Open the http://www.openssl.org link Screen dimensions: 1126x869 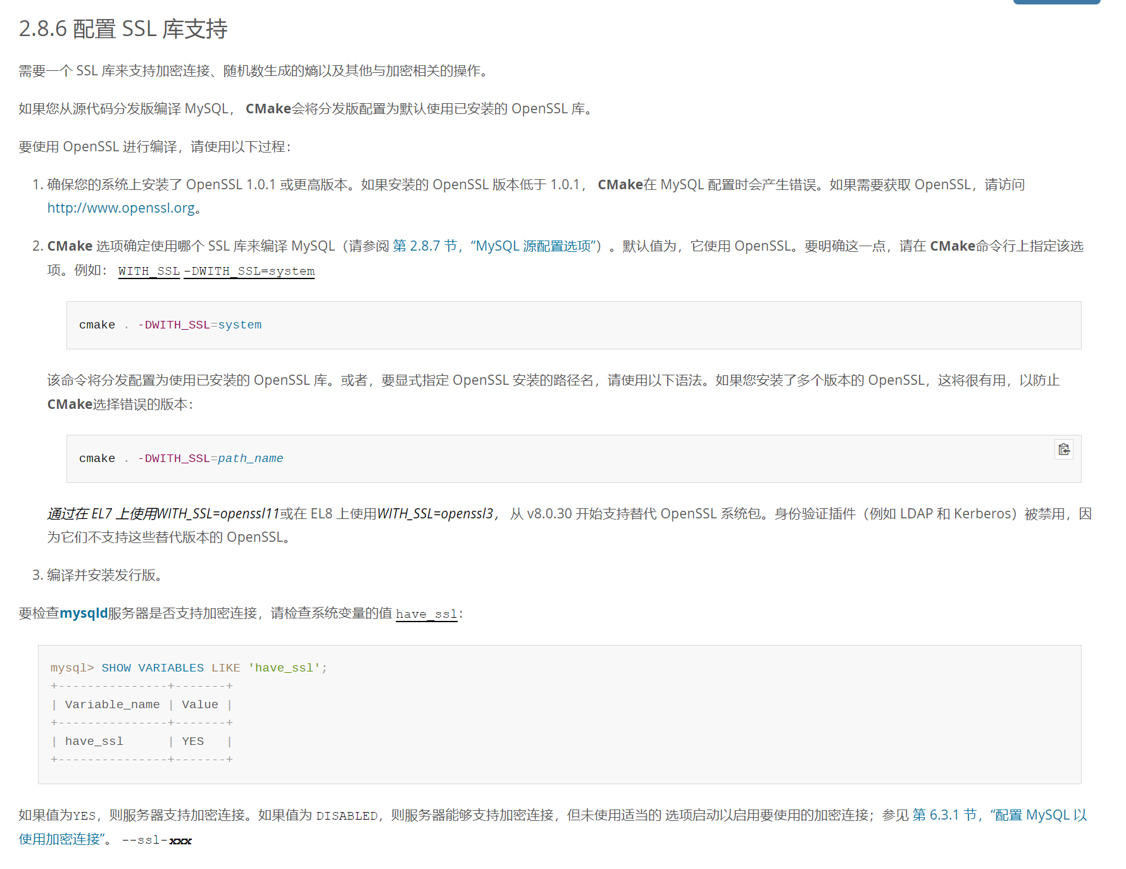(121, 208)
